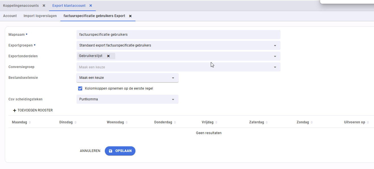Sort the Maandag column
Screen dimensions: 374x169
pyautogui.click(x=30, y=122)
